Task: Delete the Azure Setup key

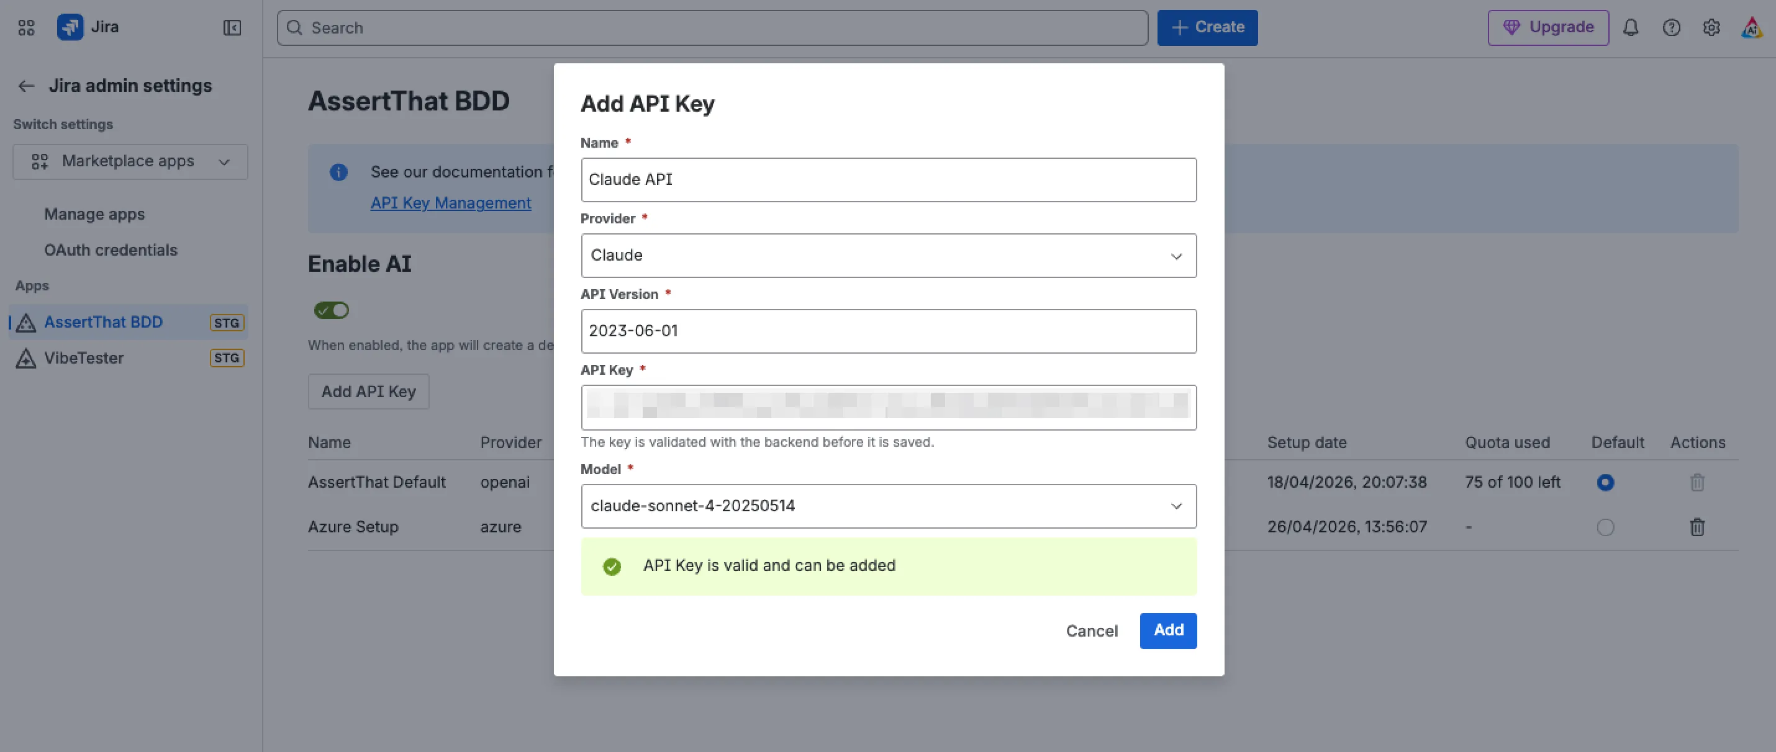Action: [1697, 527]
